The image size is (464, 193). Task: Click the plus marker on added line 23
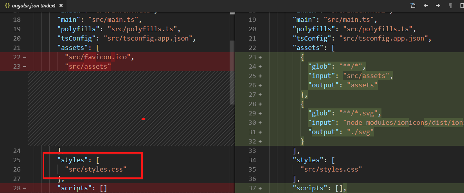pos(260,57)
